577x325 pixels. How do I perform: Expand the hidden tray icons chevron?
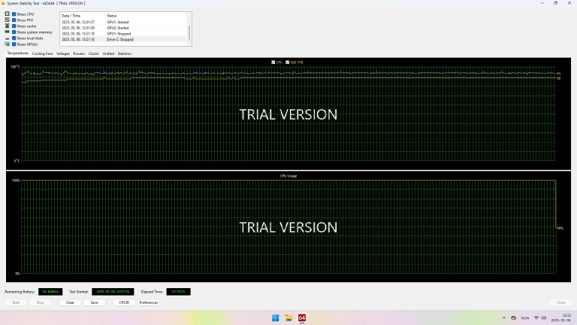(x=504, y=317)
